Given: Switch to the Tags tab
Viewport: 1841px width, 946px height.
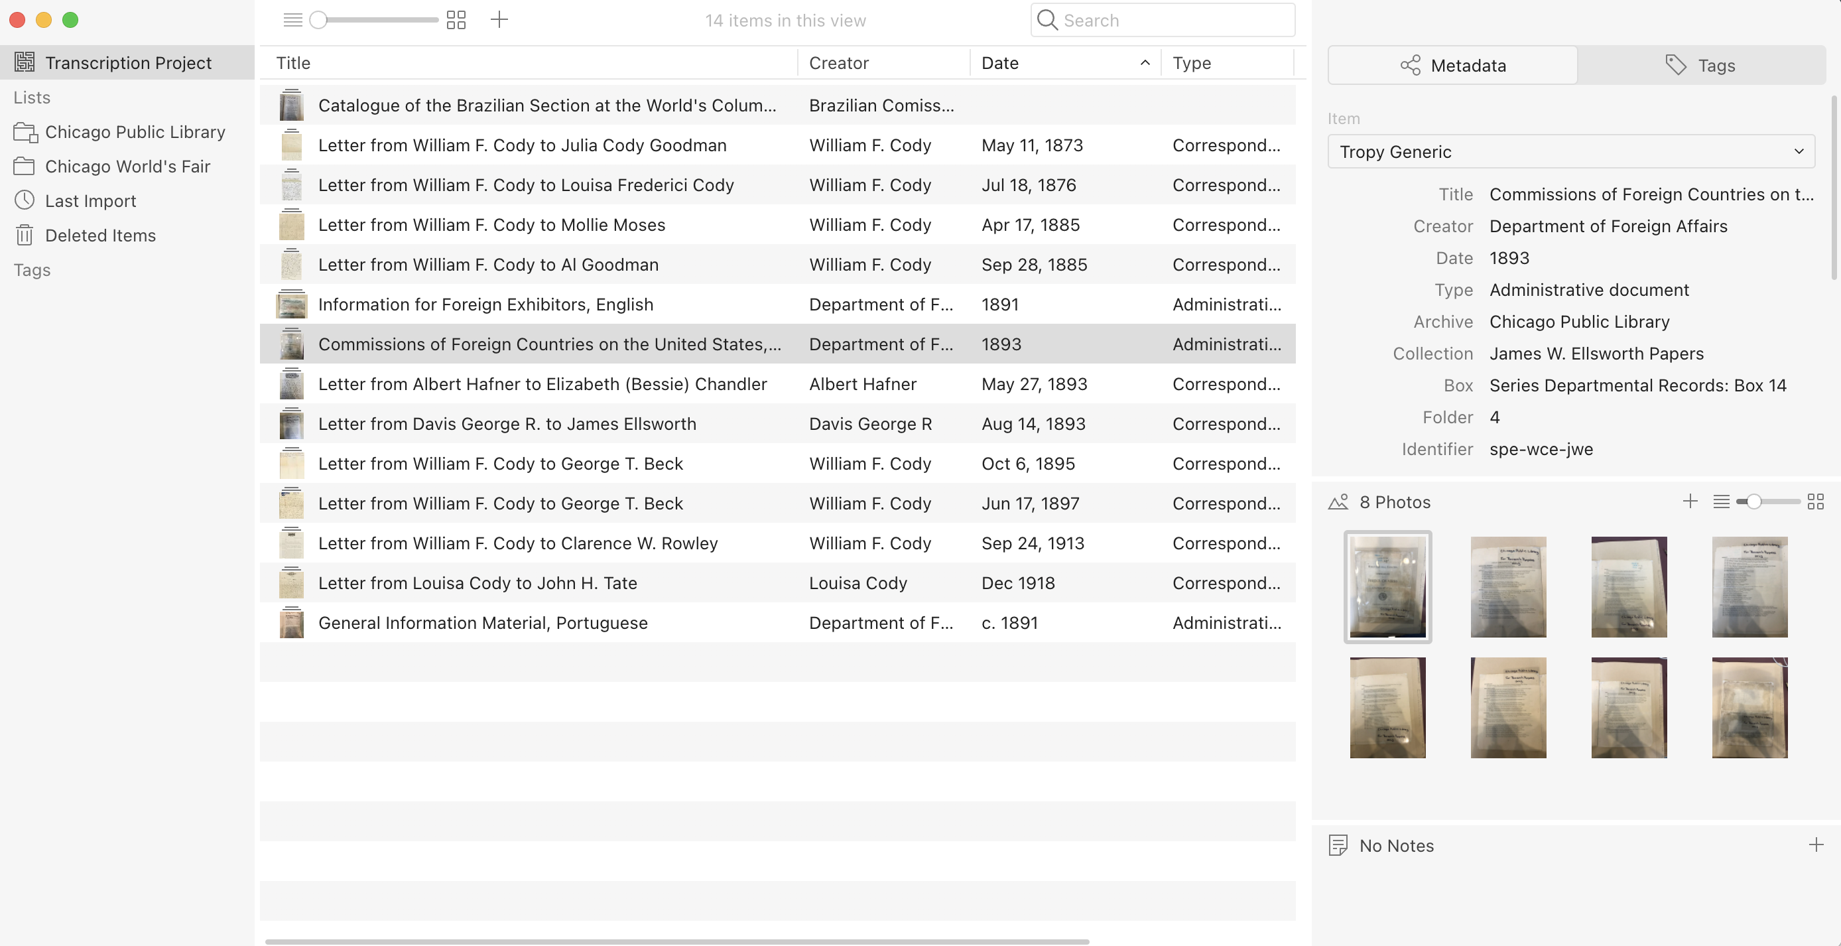Looking at the screenshot, I should click(1700, 66).
